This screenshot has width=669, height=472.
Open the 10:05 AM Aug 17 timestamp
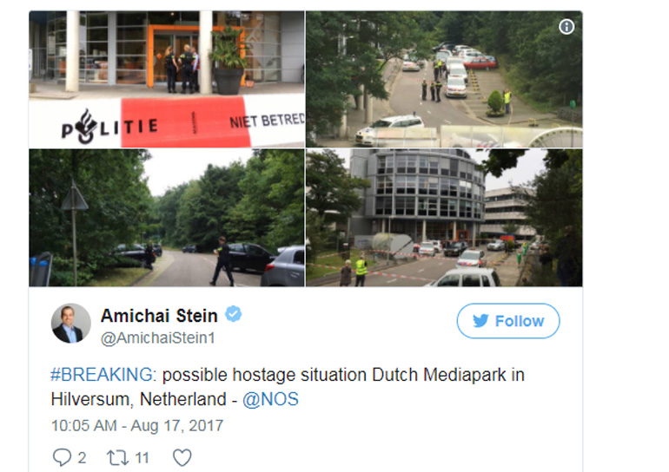tap(137, 425)
